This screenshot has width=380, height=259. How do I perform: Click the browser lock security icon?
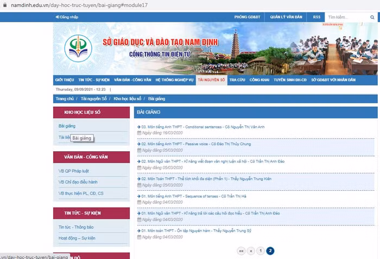click(x=5, y=4)
